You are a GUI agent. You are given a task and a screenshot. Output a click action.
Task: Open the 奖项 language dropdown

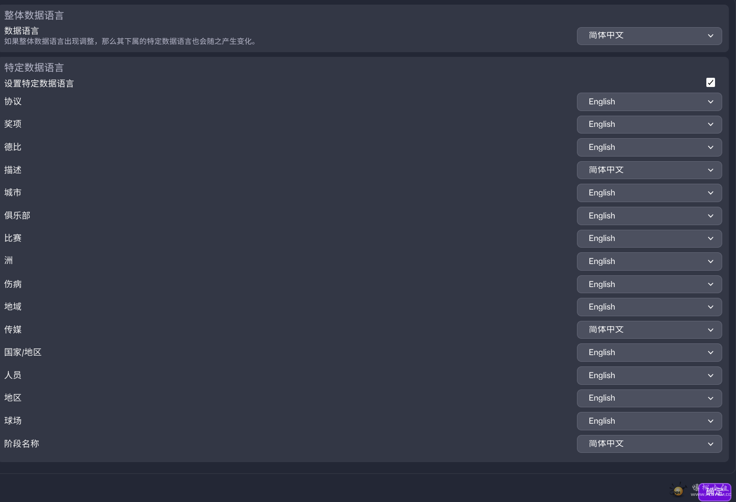(x=649, y=124)
